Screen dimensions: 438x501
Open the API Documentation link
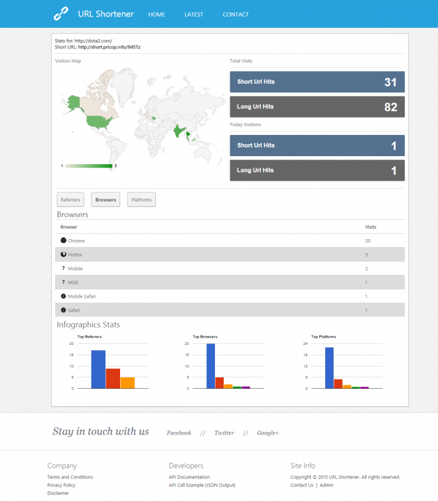[189, 477]
